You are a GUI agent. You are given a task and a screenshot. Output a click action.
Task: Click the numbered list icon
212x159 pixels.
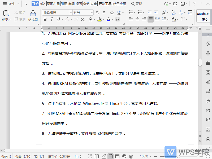click(140, 12)
